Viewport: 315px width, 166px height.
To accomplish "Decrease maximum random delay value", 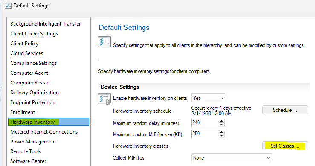I will click(x=222, y=125).
